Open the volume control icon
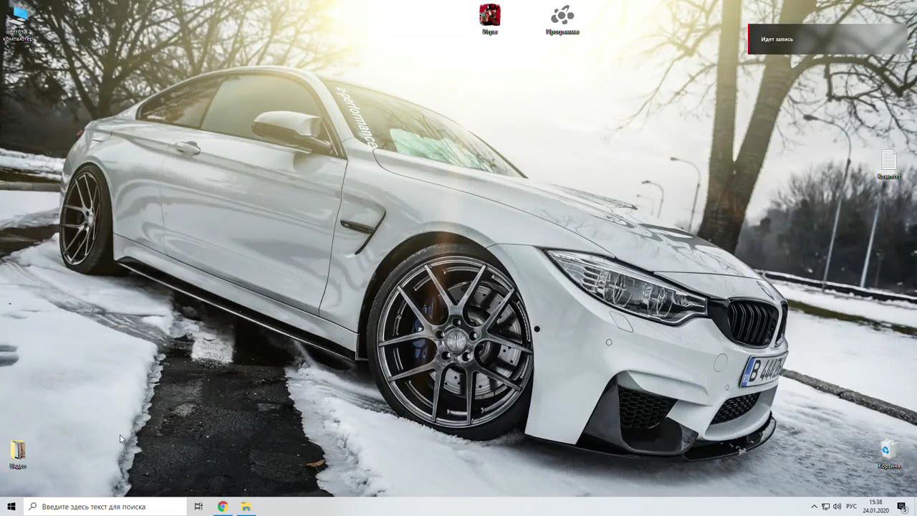The width and height of the screenshot is (917, 516). (837, 507)
